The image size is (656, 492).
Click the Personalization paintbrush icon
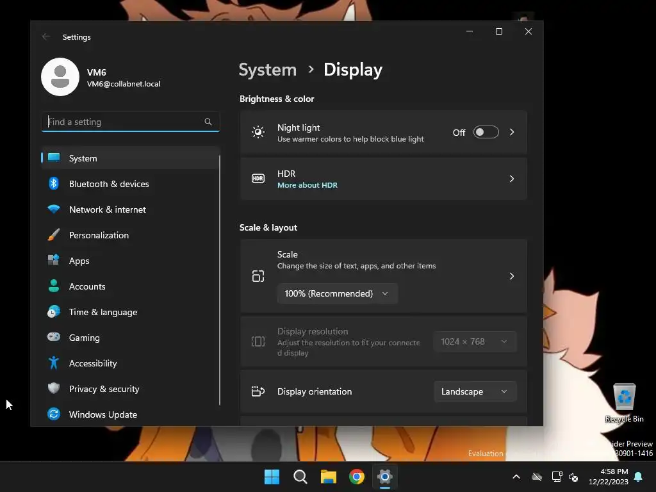(54, 234)
